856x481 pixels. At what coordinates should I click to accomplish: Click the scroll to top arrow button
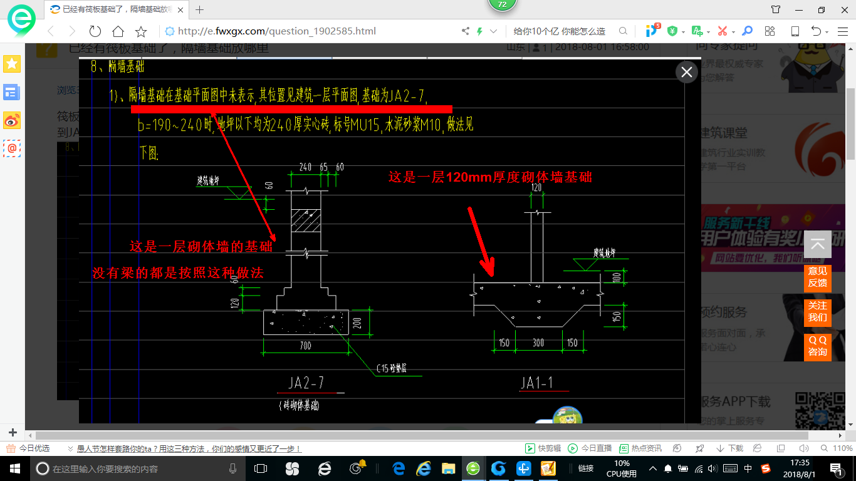817,244
